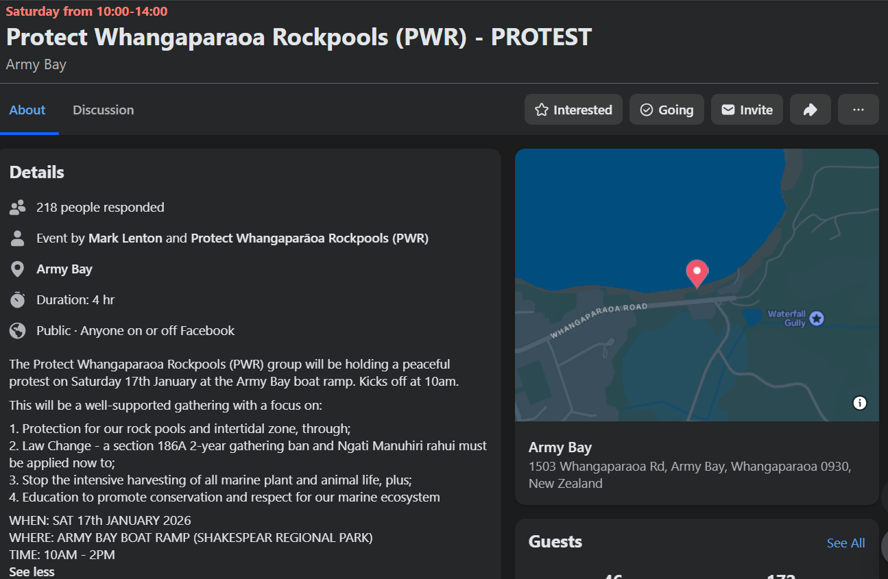Click the duration stopwatch icon
Screen dimensions: 888x579
pos(18,299)
